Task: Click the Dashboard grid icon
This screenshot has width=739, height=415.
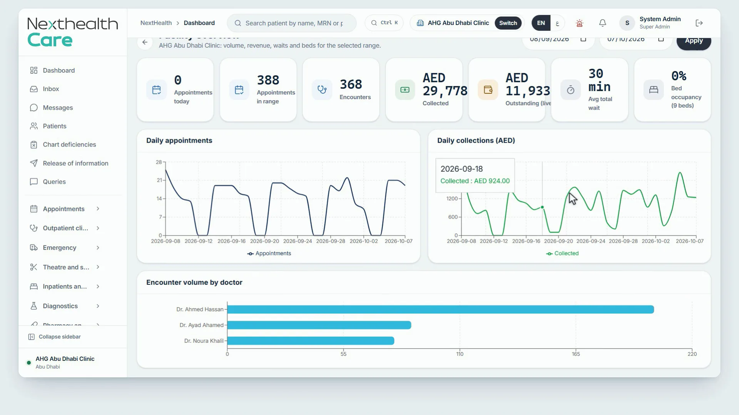Action: (x=34, y=70)
